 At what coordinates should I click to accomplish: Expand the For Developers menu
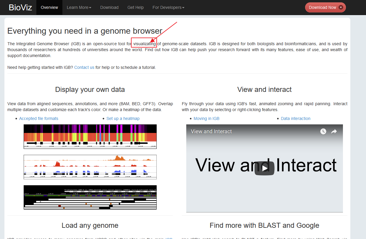168,7
